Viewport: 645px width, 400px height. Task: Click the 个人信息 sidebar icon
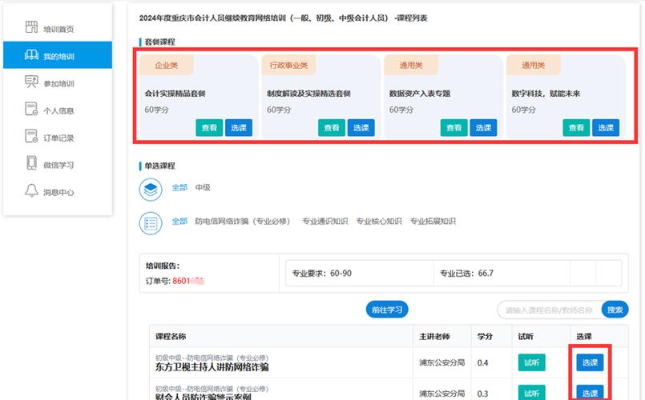(x=31, y=109)
